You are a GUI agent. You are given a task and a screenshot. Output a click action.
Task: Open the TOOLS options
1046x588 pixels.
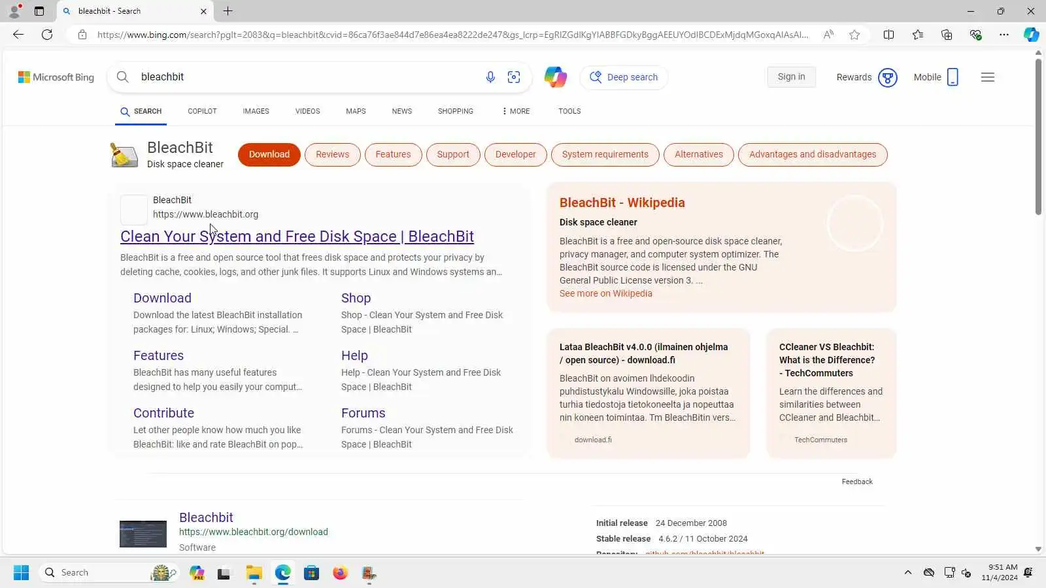[x=569, y=111]
